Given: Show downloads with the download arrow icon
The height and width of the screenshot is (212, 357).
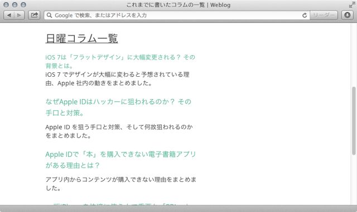Looking at the screenshot, I should 347,15.
